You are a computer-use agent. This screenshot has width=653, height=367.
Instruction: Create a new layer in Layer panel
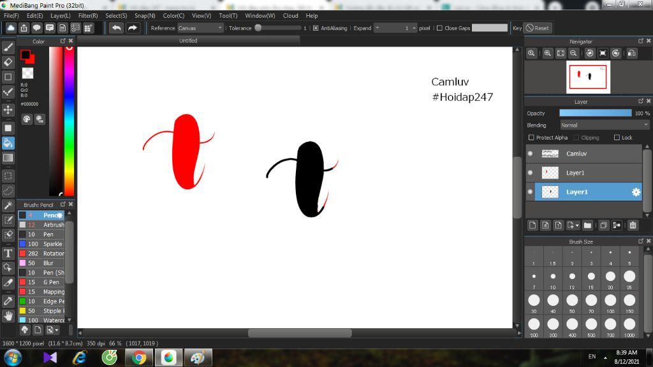[532, 225]
